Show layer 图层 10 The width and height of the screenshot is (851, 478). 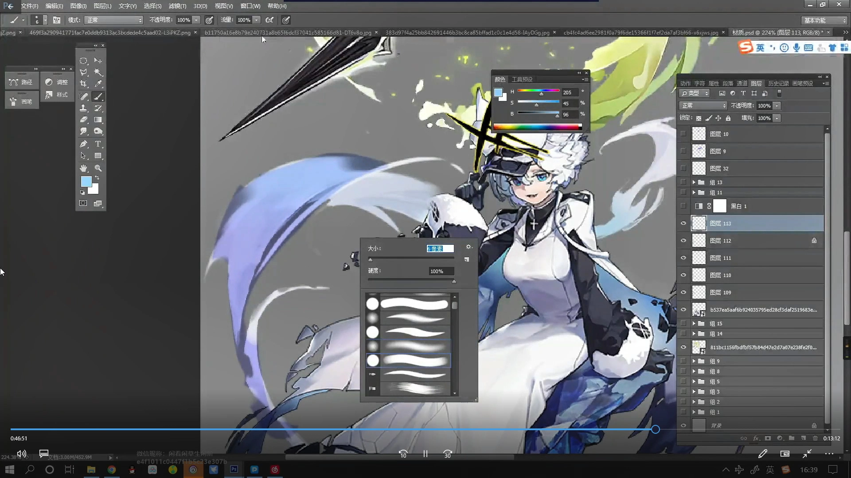[x=683, y=134]
